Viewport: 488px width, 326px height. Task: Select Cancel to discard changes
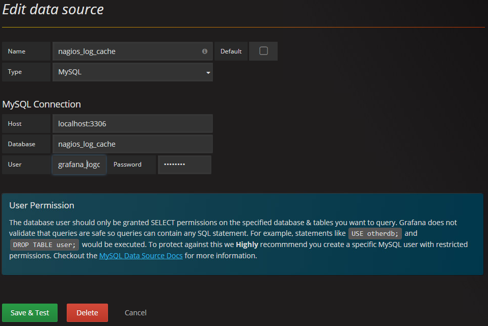click(135, 313)
